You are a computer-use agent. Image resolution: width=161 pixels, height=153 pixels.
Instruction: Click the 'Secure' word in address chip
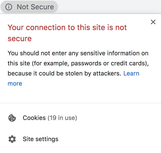pos(42,7)
